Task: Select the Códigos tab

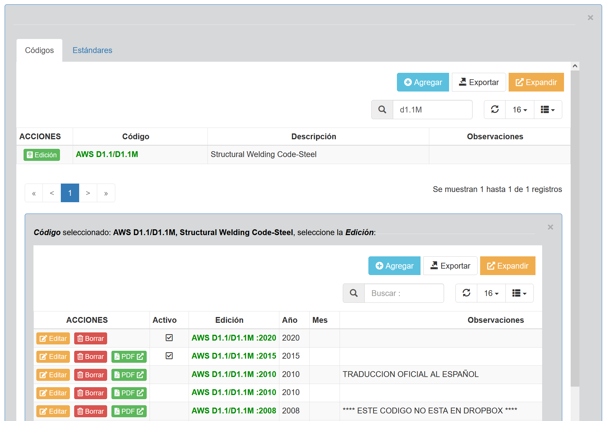Action: coord(39,50)
